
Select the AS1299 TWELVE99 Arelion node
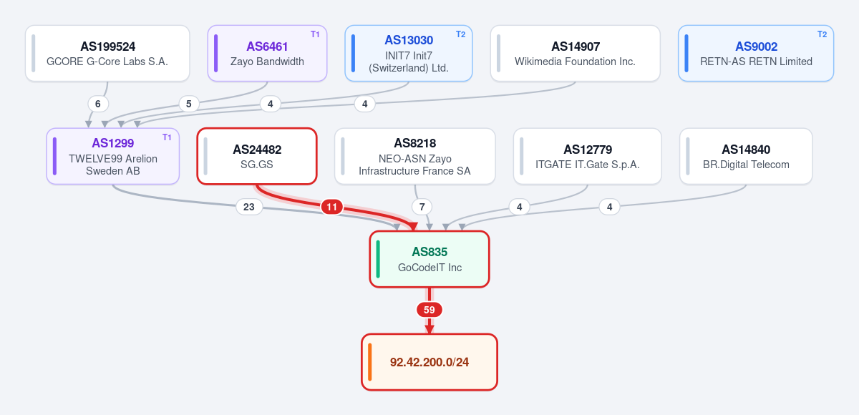tap(113, 156)
